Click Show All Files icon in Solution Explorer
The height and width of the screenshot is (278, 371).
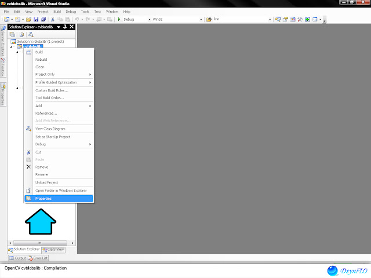click(21, 35)
